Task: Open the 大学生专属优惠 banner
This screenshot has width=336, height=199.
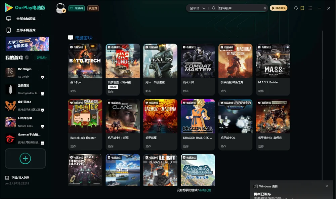Action: [28, 44]
